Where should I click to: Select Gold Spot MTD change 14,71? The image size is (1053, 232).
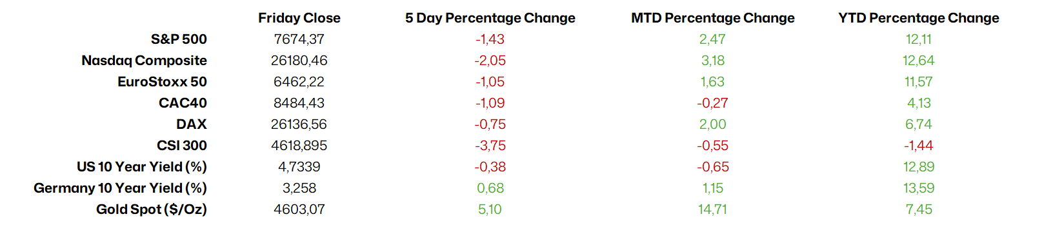(713, 209)
